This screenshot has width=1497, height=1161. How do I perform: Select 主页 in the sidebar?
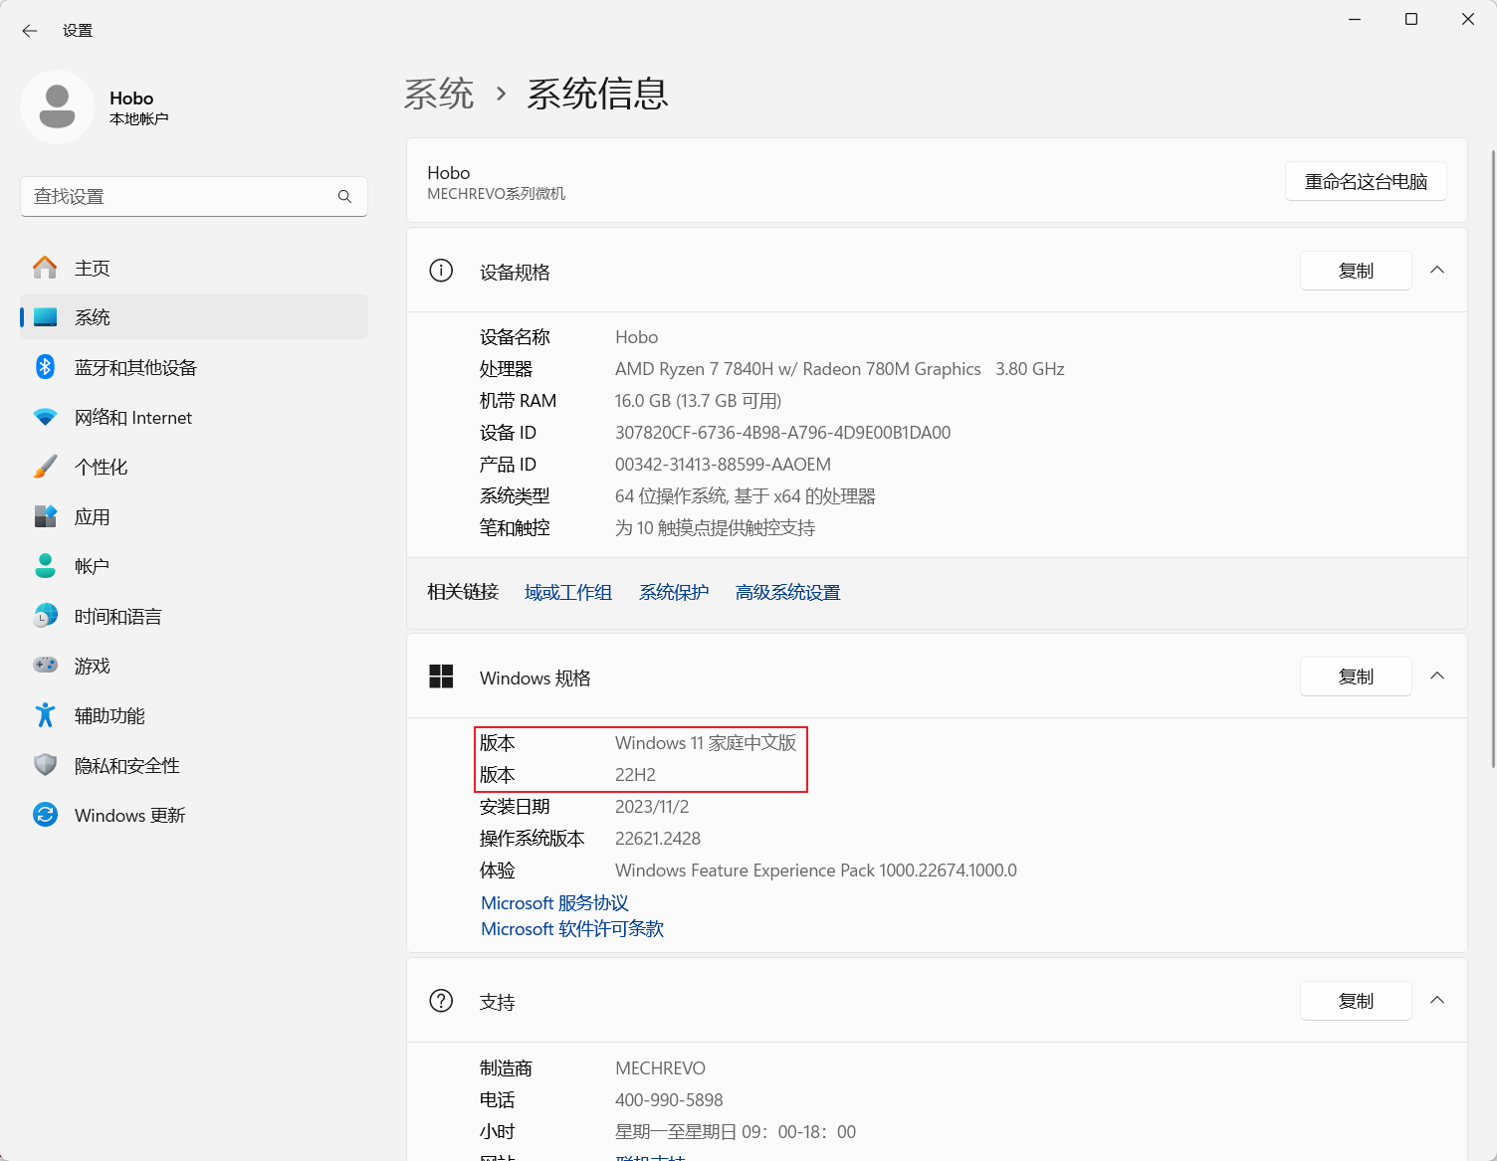pyautogui.click(x=94, y=267)
